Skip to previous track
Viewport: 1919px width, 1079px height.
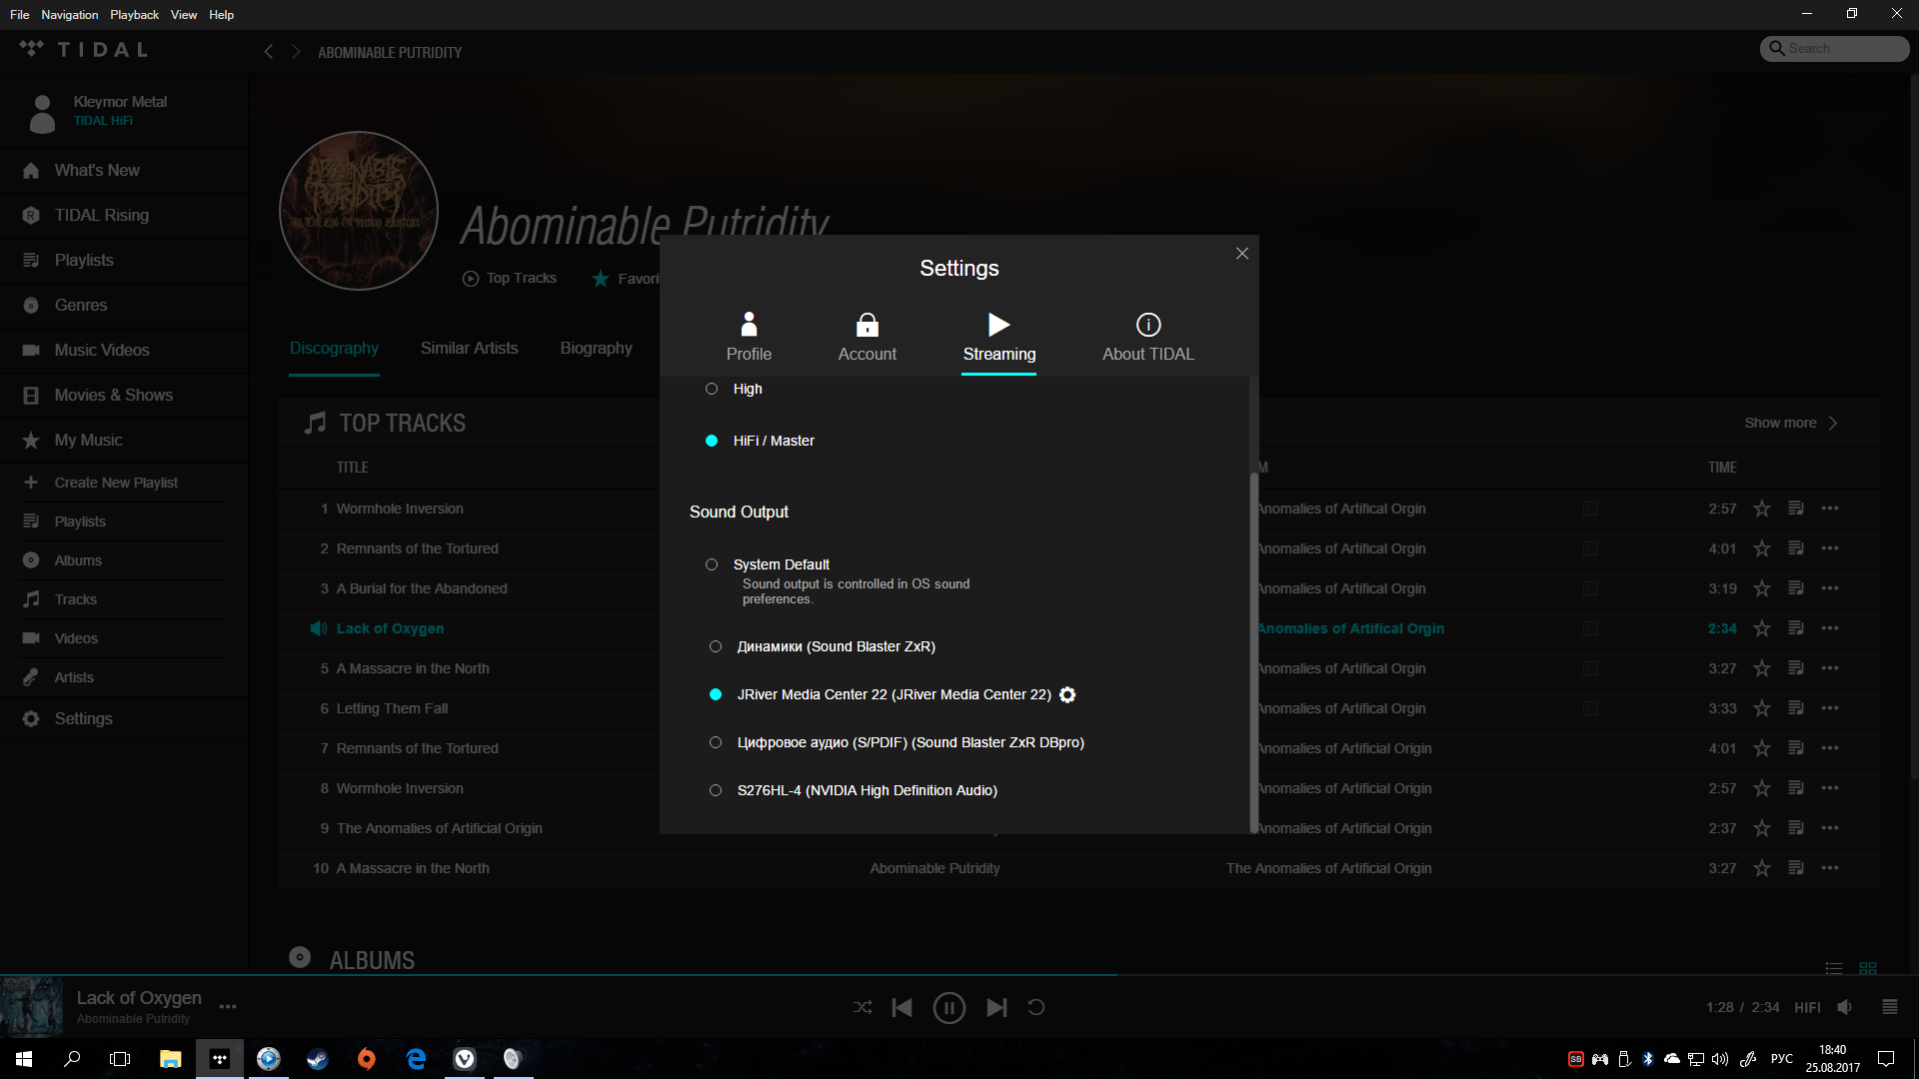902,1007
